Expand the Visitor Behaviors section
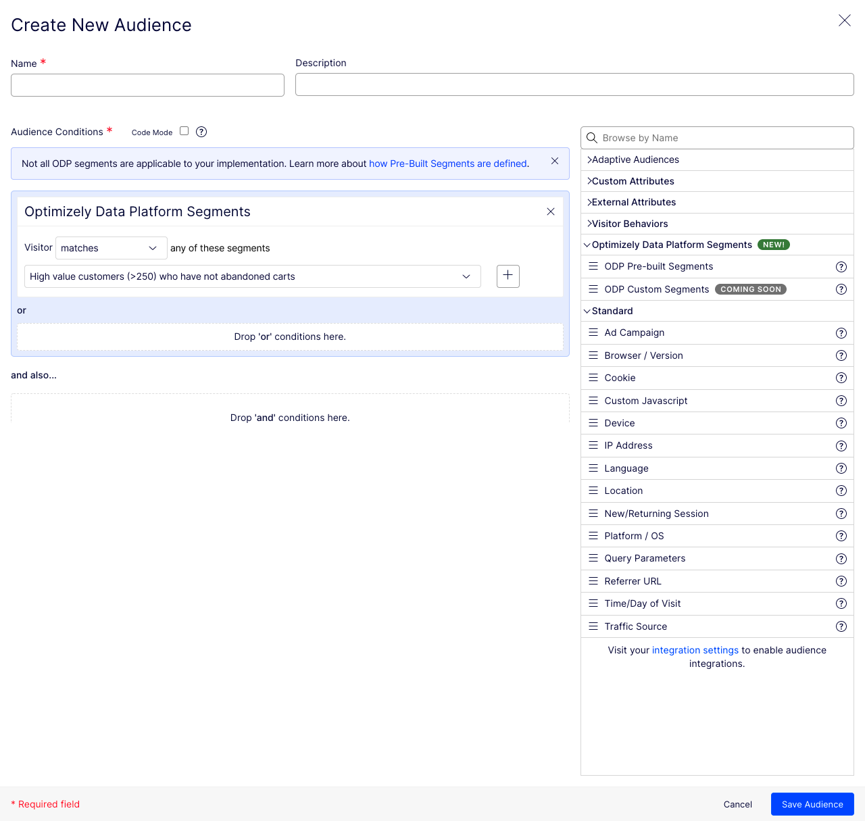The image size is (865, 821). (717, 224)
